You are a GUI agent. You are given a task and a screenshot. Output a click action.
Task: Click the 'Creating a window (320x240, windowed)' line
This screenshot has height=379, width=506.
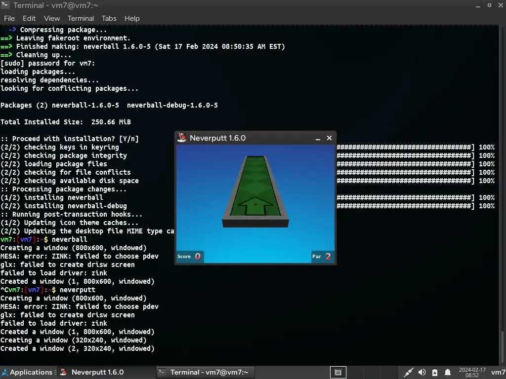(x=74, y=340)
